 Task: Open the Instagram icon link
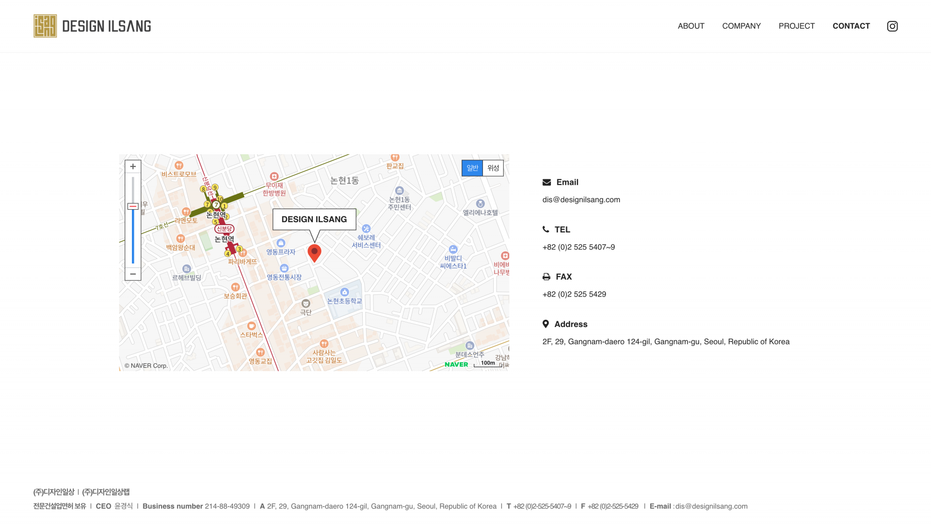[x=892, y=26]
